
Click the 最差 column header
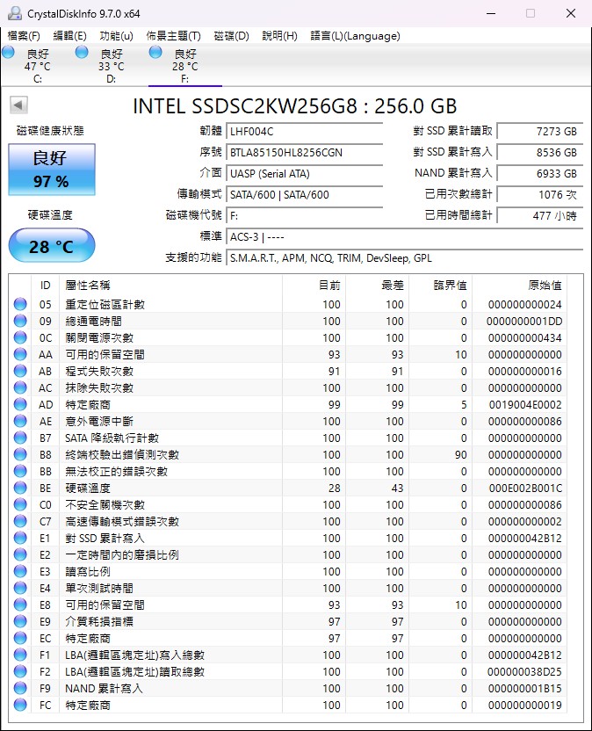tap(377, 285)
